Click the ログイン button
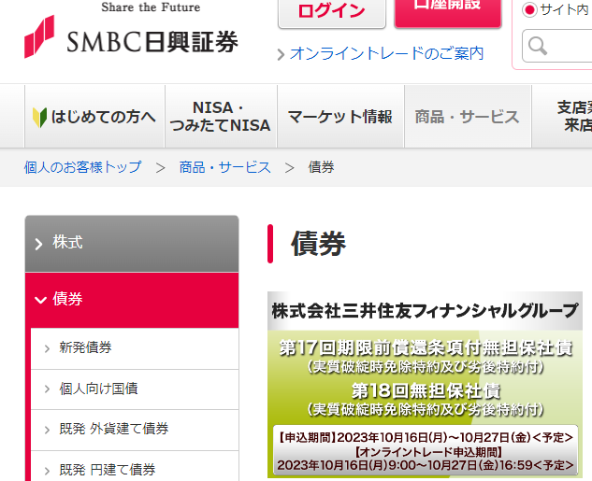The image size is (592, 481). pyautogui.click(x=332, y=13)
